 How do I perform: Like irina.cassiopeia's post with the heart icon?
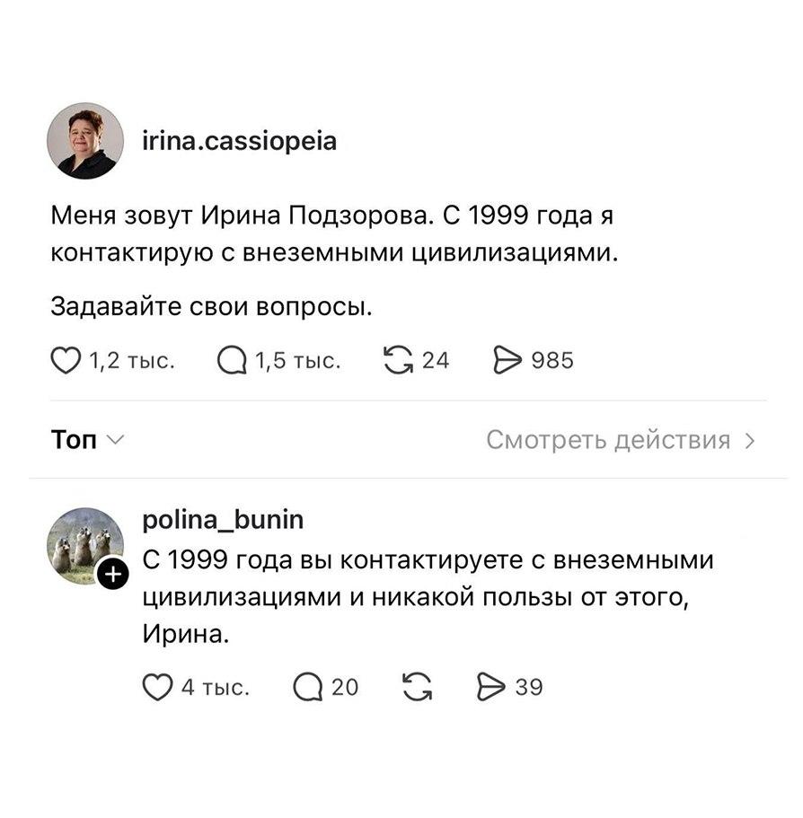point(65,360)
